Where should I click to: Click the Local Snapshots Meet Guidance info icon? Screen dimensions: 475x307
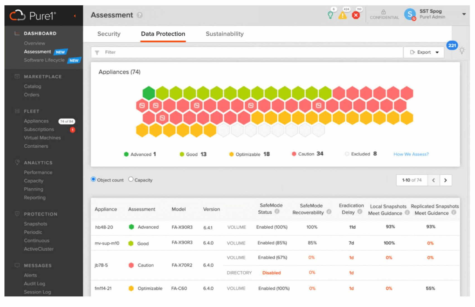click(x=407, y=213)
